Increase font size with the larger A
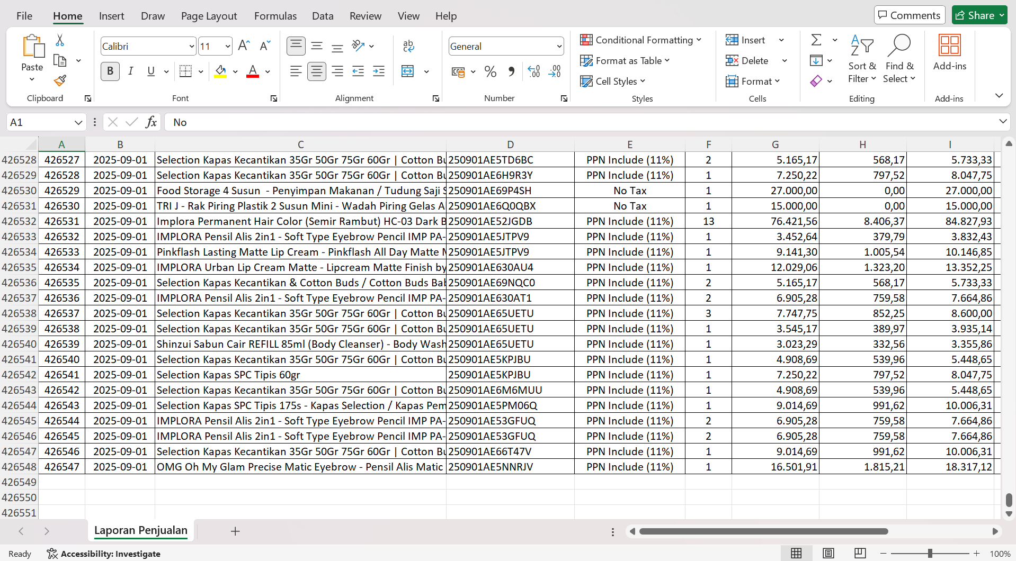The width and height of the screenshot is (1016, 561). tap(244, 46)
